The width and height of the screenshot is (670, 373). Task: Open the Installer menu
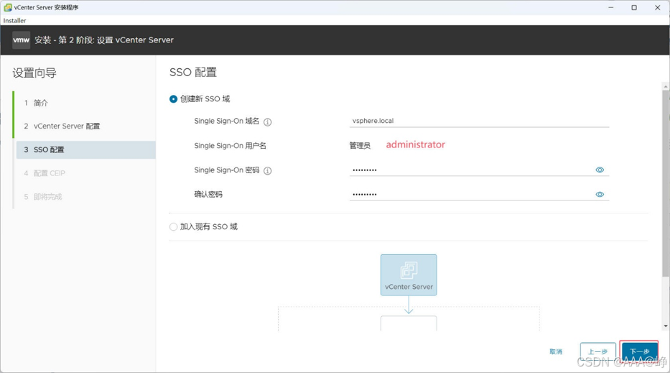[14, 21]
